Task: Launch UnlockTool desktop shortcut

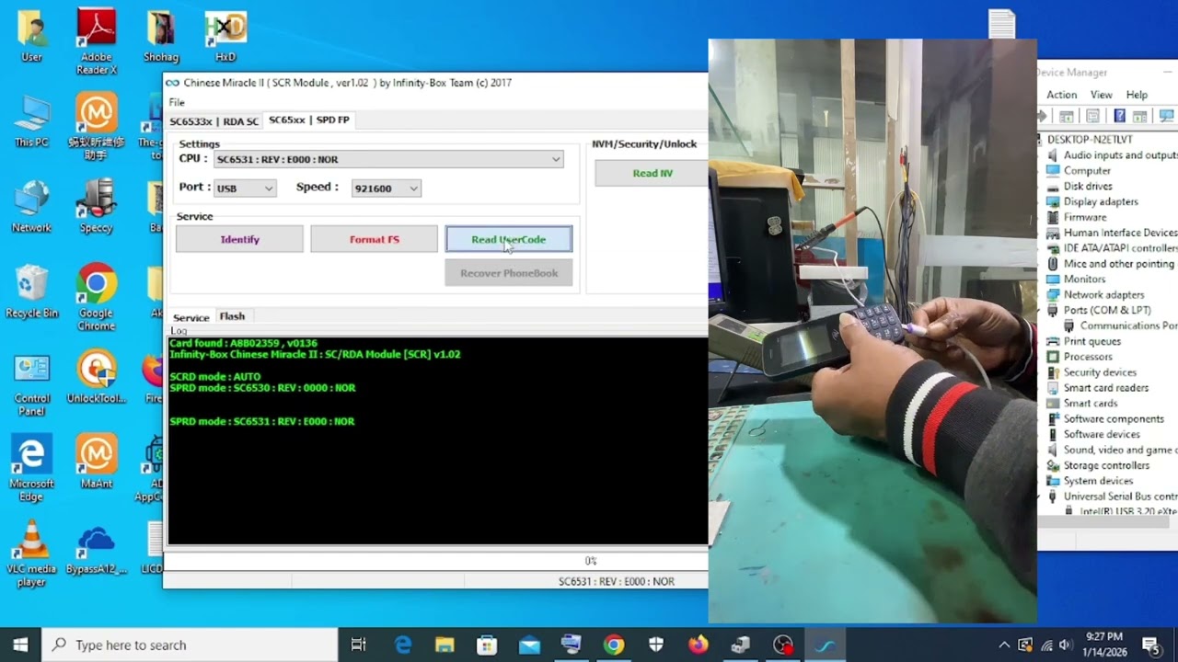Action: point(96,377)
